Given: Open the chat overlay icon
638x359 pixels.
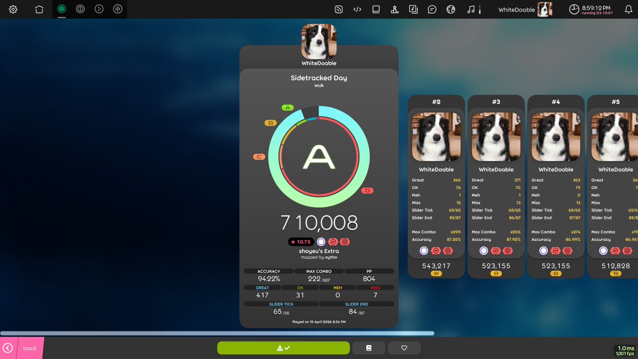Looking at the screenshot, I should 432,9.
